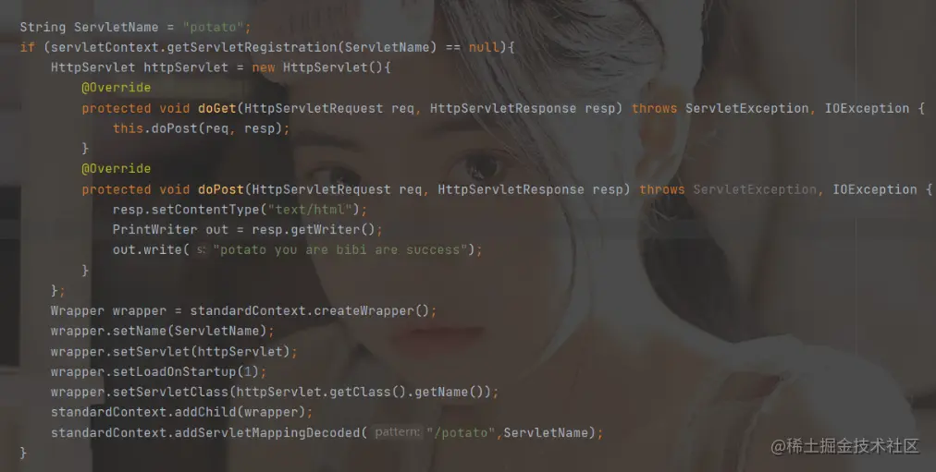The height and width of the screenshot is (472, 936).
Task: Click the pattern: parameter hint
Action: point(398,432)
